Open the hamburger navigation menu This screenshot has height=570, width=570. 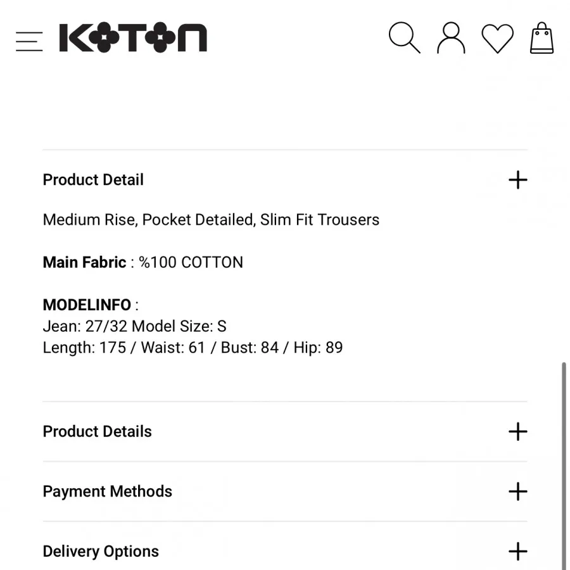click(29, 41)
